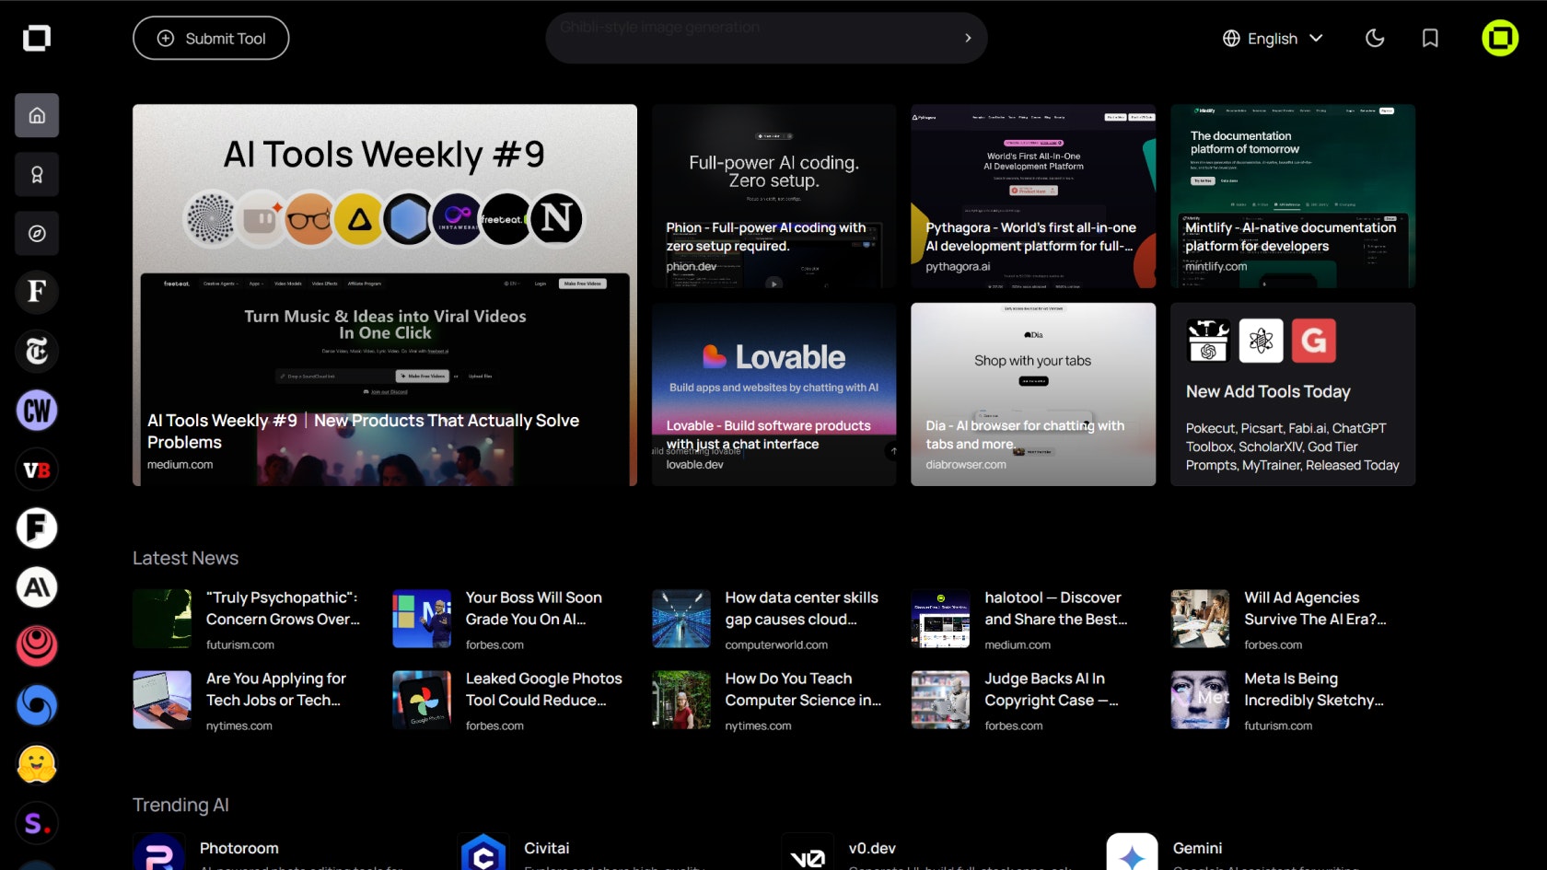Click the Photoroom trending tool name
This screenshot has height=870, width=1547.
coord(239,848)
